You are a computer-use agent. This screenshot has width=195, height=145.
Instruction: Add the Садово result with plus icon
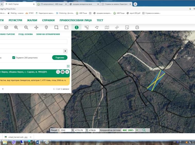pos(67,72)
